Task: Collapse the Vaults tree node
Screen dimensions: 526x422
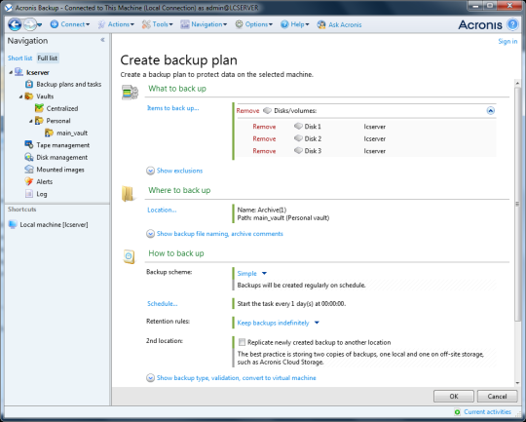Action: (x=20, y=96)
